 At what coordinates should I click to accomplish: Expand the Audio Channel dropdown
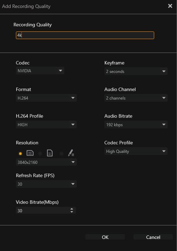tap(136, 98)
